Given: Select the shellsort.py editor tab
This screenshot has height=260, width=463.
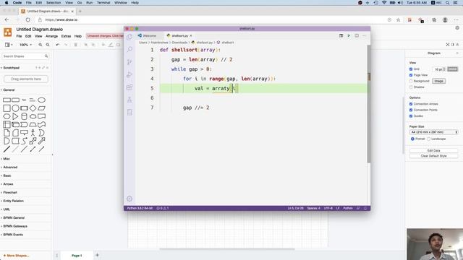Looking at the screenshot, I should point(179,35).
